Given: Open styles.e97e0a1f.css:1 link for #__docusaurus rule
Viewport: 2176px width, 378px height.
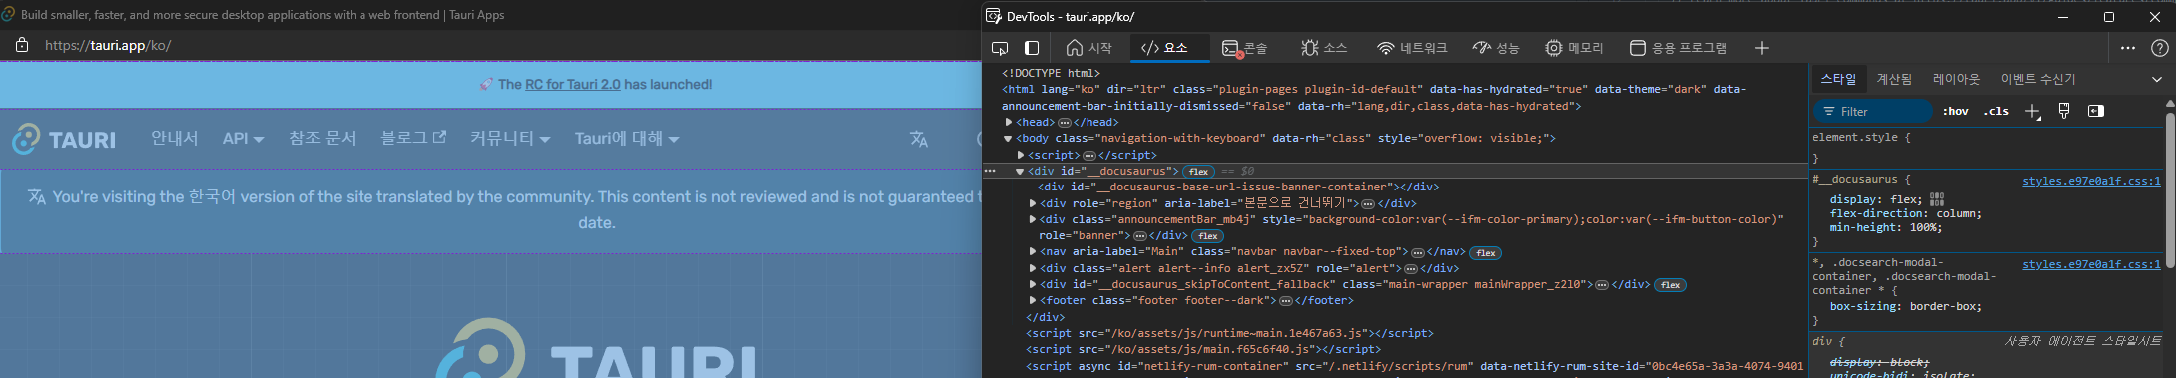Looking at the screenshot, I should pos(2091,182).
